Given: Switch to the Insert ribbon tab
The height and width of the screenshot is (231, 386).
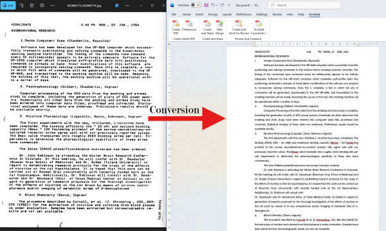Looking at the screenshot, I should pos(199,15).
